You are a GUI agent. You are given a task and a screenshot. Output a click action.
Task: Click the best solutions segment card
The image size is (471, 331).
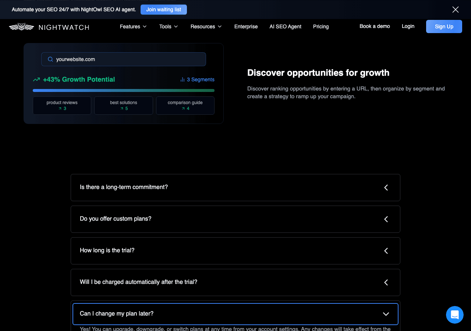pyautogui.click(x=124, y=106)
